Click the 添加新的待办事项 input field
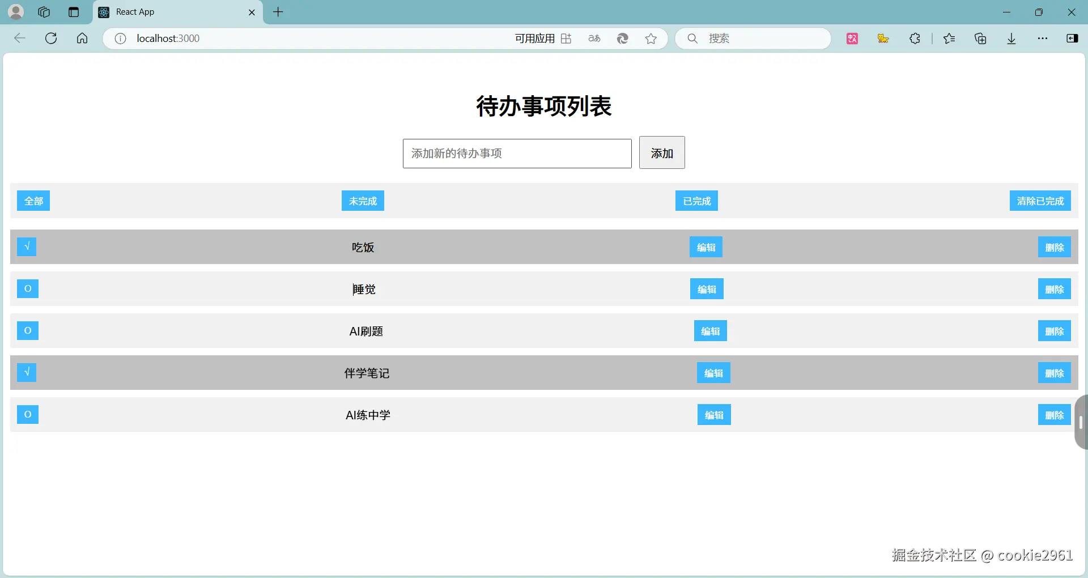1088x578 pixels. tap(517, 154)
